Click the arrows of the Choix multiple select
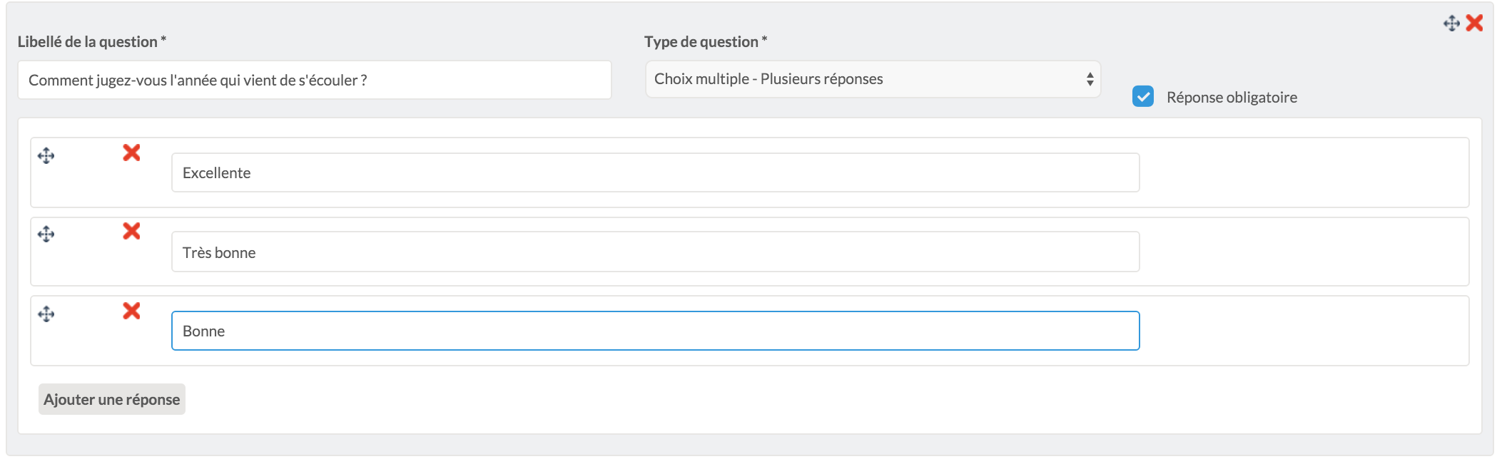1497x459 pixels. click(1090, 79)
